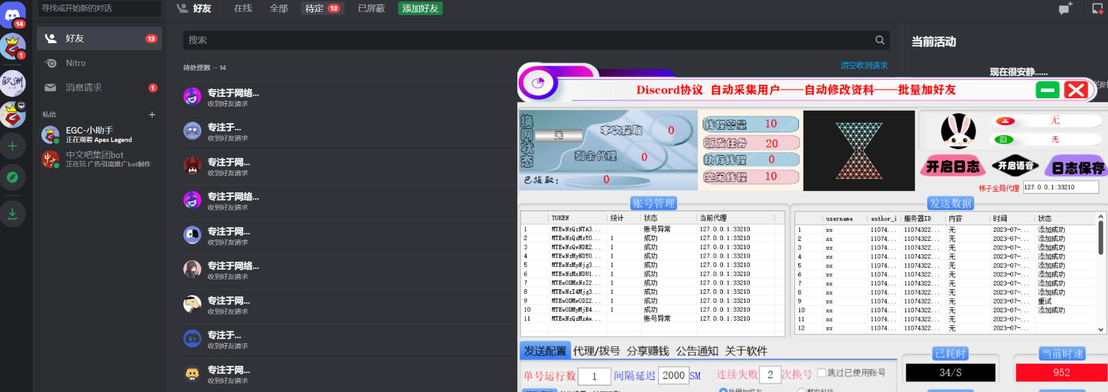
Task: Switch to the 已屏蔽 friends tab
Action: click(371, 9)
